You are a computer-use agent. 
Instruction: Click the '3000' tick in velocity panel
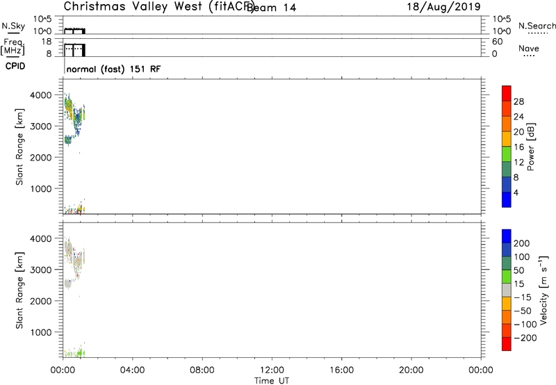(41, 270)
